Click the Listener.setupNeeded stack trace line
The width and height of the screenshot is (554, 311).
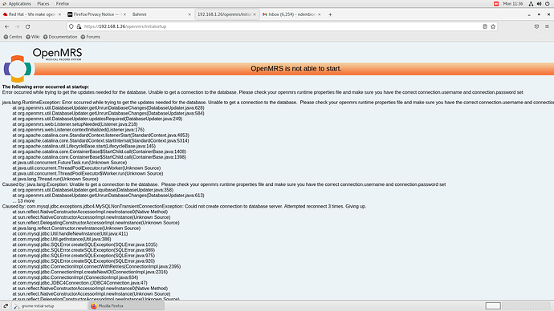[x=75, y=124]
